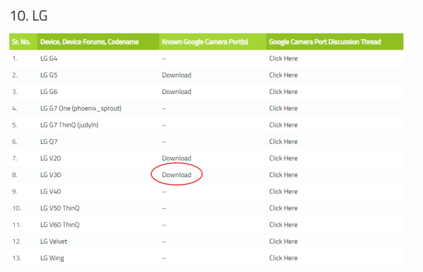Open Click Here for LG G7 One
Screen dimensions: 423x272
pos(284,108)
